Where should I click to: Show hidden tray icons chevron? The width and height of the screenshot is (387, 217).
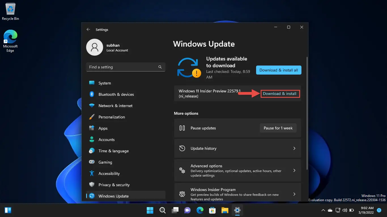[323, 210]
